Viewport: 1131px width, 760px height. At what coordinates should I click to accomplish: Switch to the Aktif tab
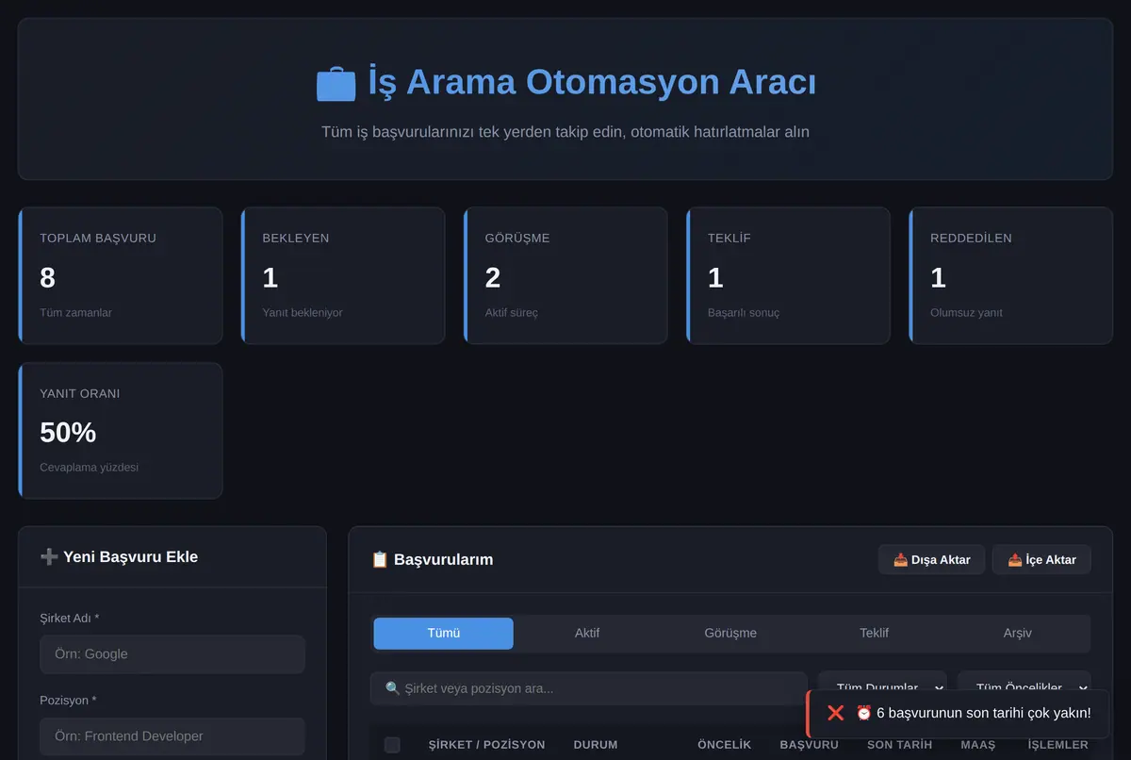point(587,634)
